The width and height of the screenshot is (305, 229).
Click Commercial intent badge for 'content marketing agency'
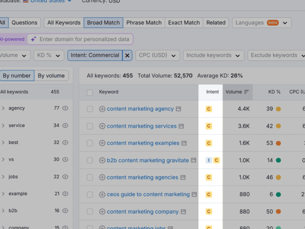209,109
